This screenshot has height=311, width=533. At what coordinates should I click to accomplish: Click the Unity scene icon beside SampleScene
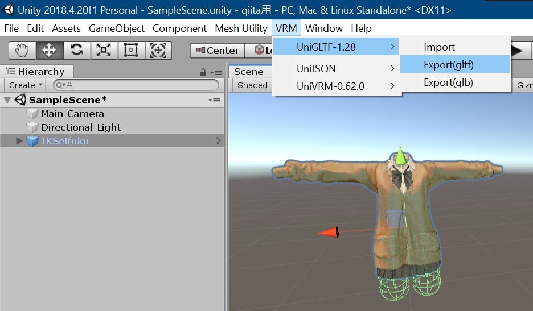[x=20, y=99]
